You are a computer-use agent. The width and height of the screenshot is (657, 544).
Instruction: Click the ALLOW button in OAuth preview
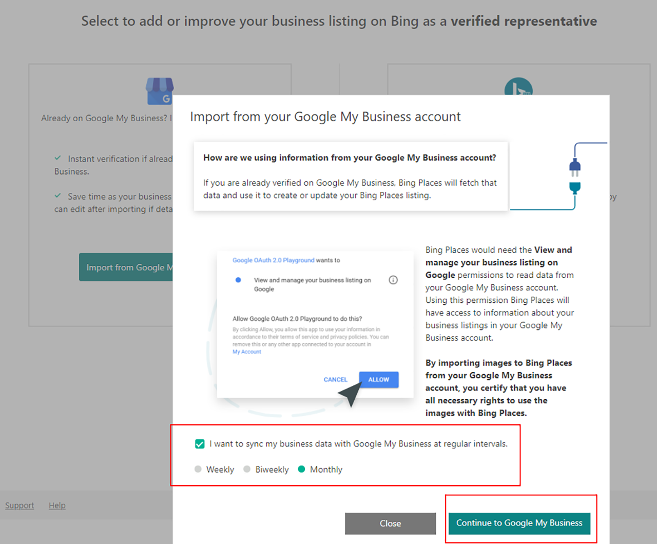tap(379, 380)
